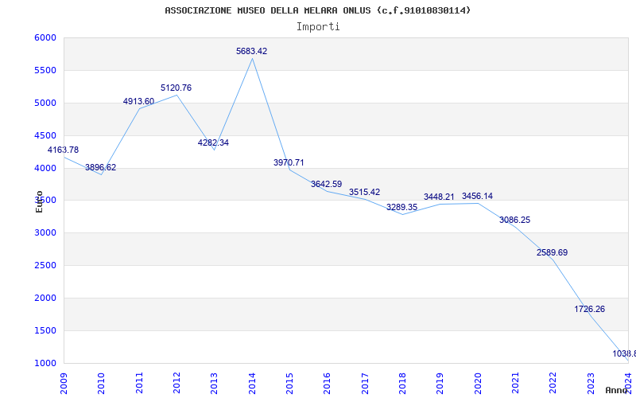Click the 2020 x-axis year label
Image resolution: width=636 pixels, height=398 pixels.
click(x=478, y=384)
